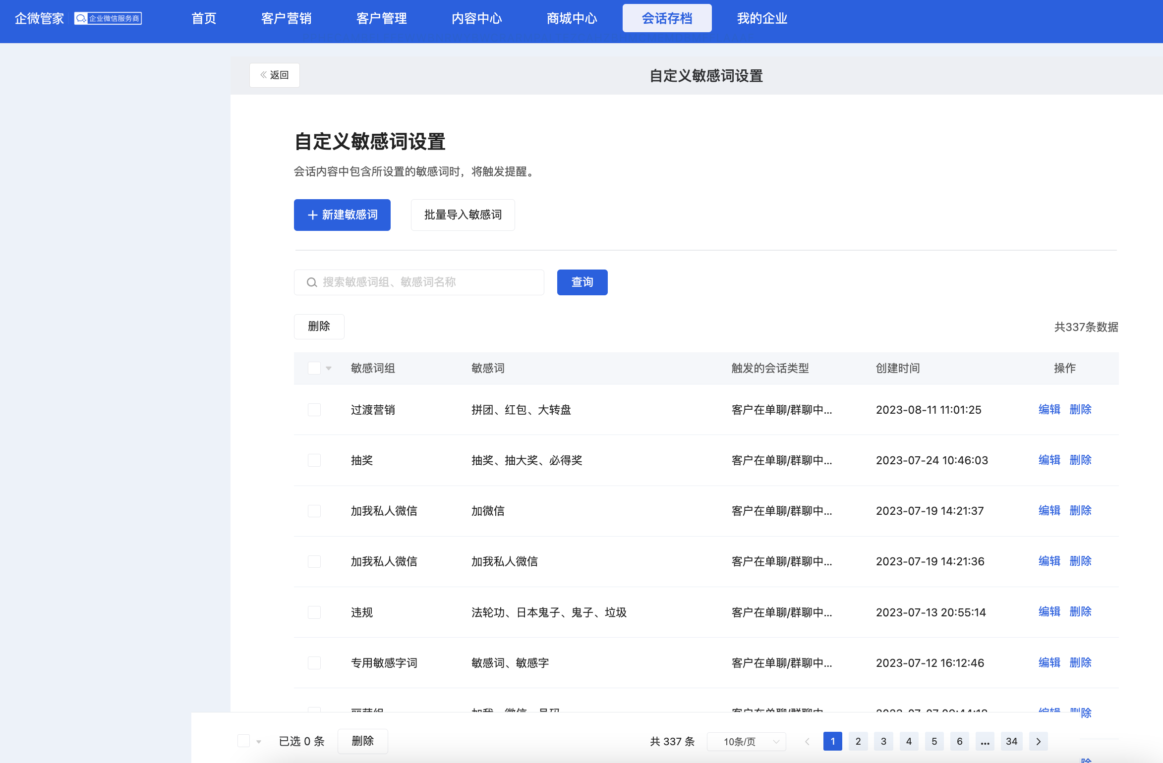Check the 加微信 row checkbox
The width and height of the screenshot is (1163, 763).
pyautogui.click(x=314, y=511)
